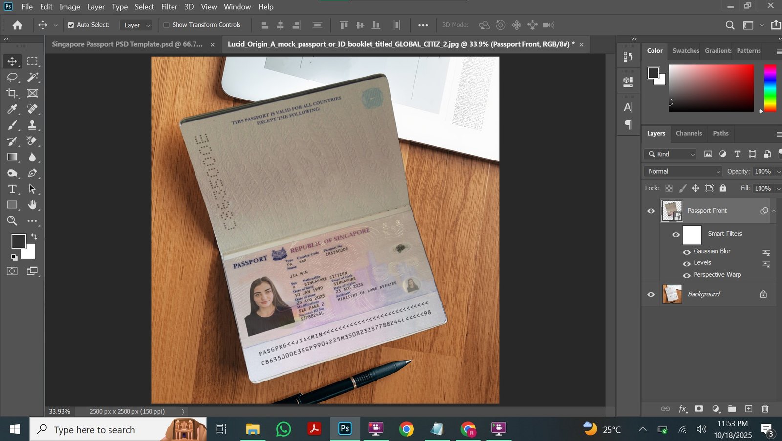Expand the Kind filter dropdown

point(670,154)
